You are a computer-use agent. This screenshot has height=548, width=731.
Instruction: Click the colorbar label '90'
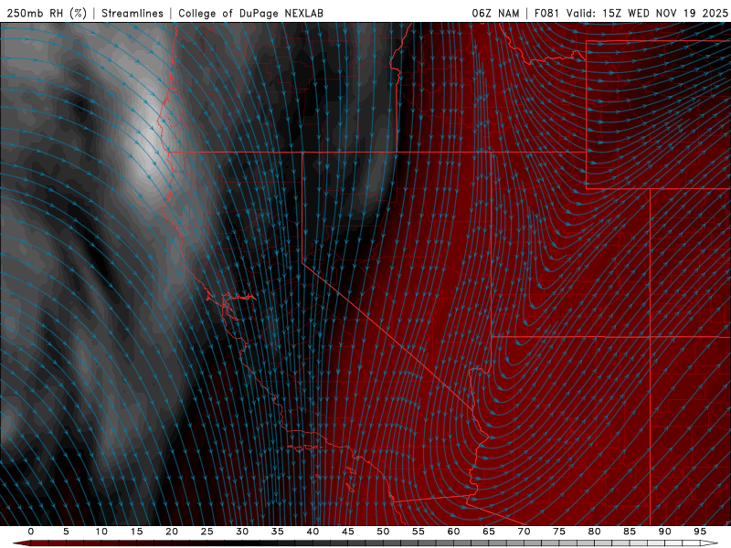[x=664, y=532]
